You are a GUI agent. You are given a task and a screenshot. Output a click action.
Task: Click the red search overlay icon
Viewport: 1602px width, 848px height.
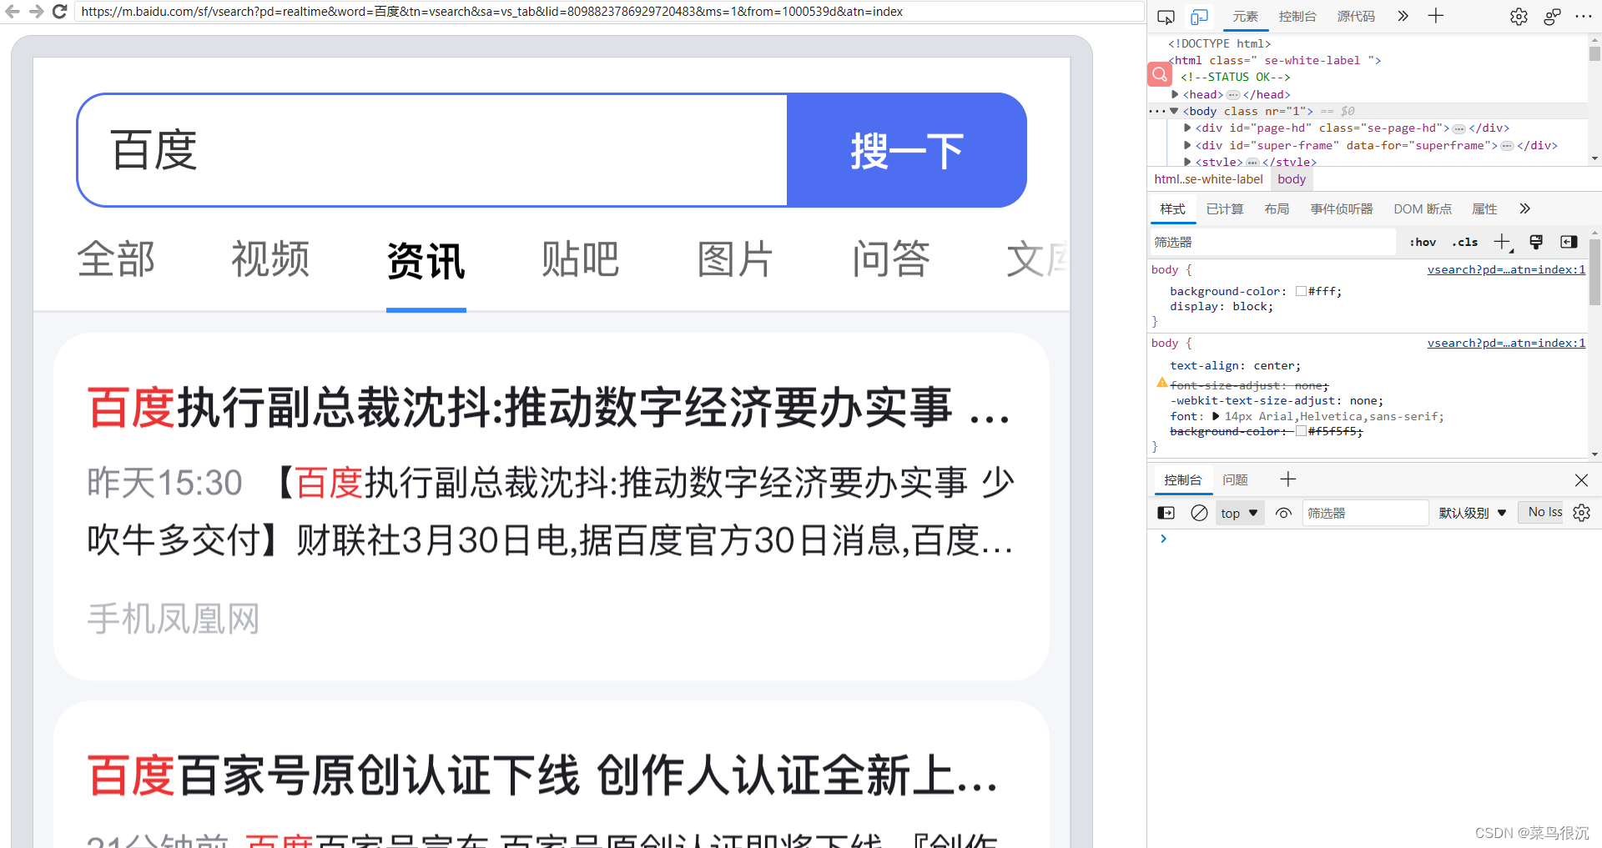tap(1160, 74)
